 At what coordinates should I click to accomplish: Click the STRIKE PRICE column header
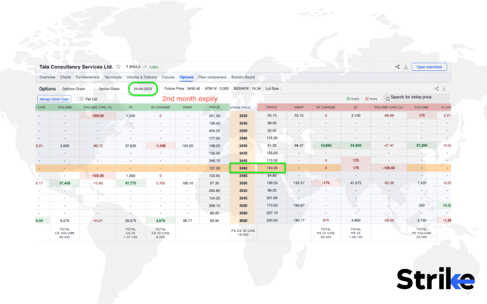point(240,108)
